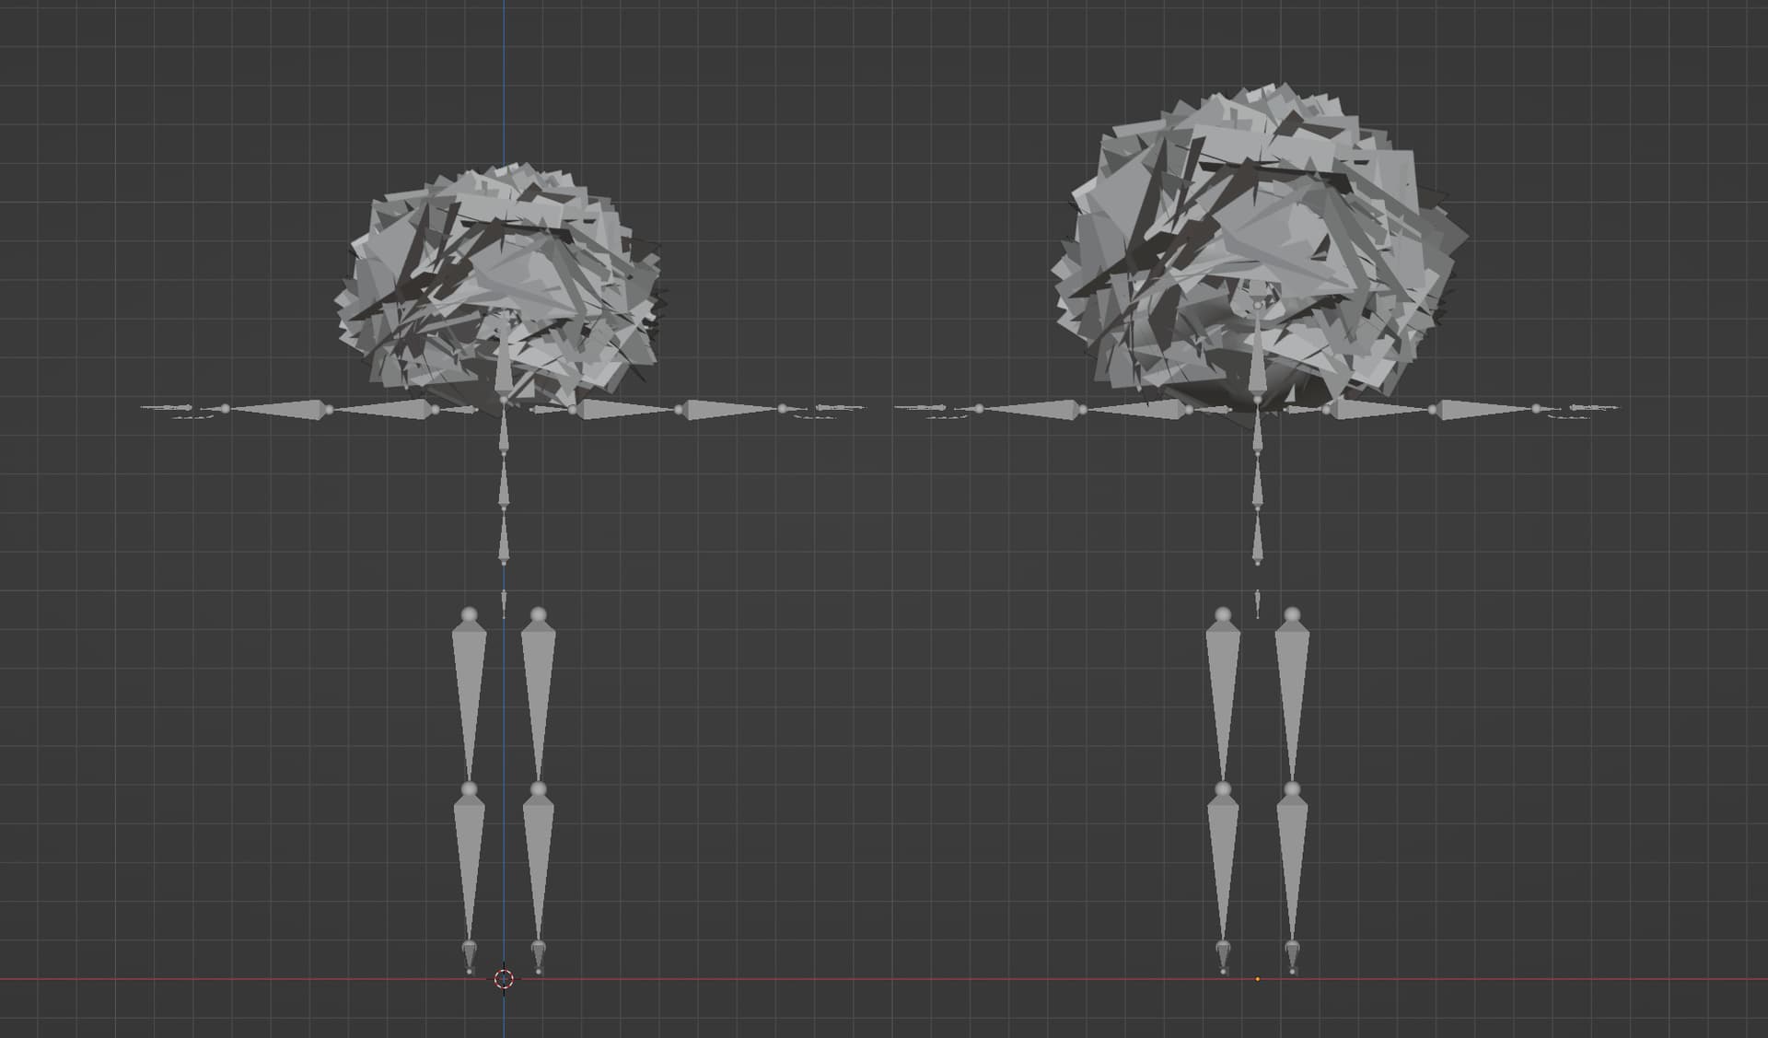Select the left armature's screen-left hip joint sphere
The height and width of the screenshot is (1038, 1768).
click(470, 614)
